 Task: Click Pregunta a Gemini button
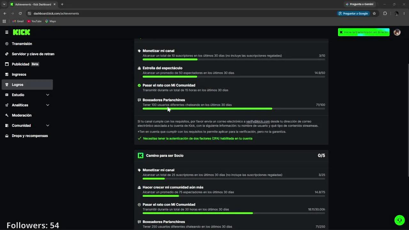tap(359, 4)
